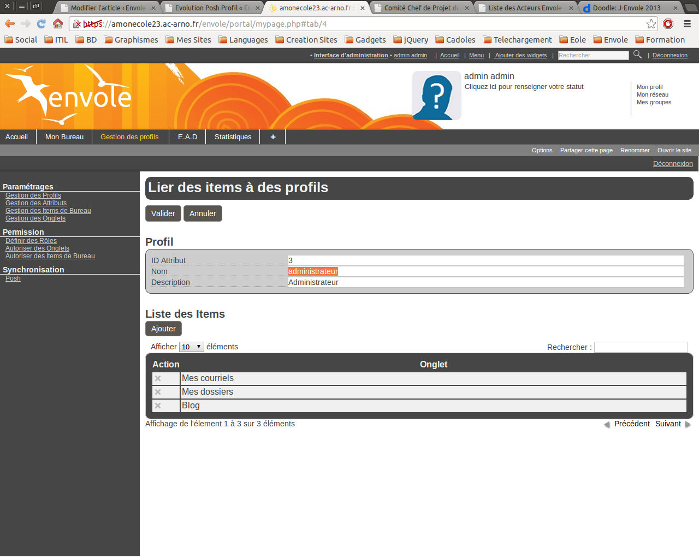
Task: Click the search magnifier icon
Action: 637,55
